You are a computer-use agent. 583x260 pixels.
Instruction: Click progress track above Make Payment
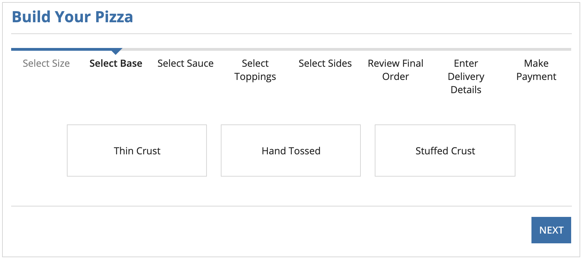(x=536, y=49)
